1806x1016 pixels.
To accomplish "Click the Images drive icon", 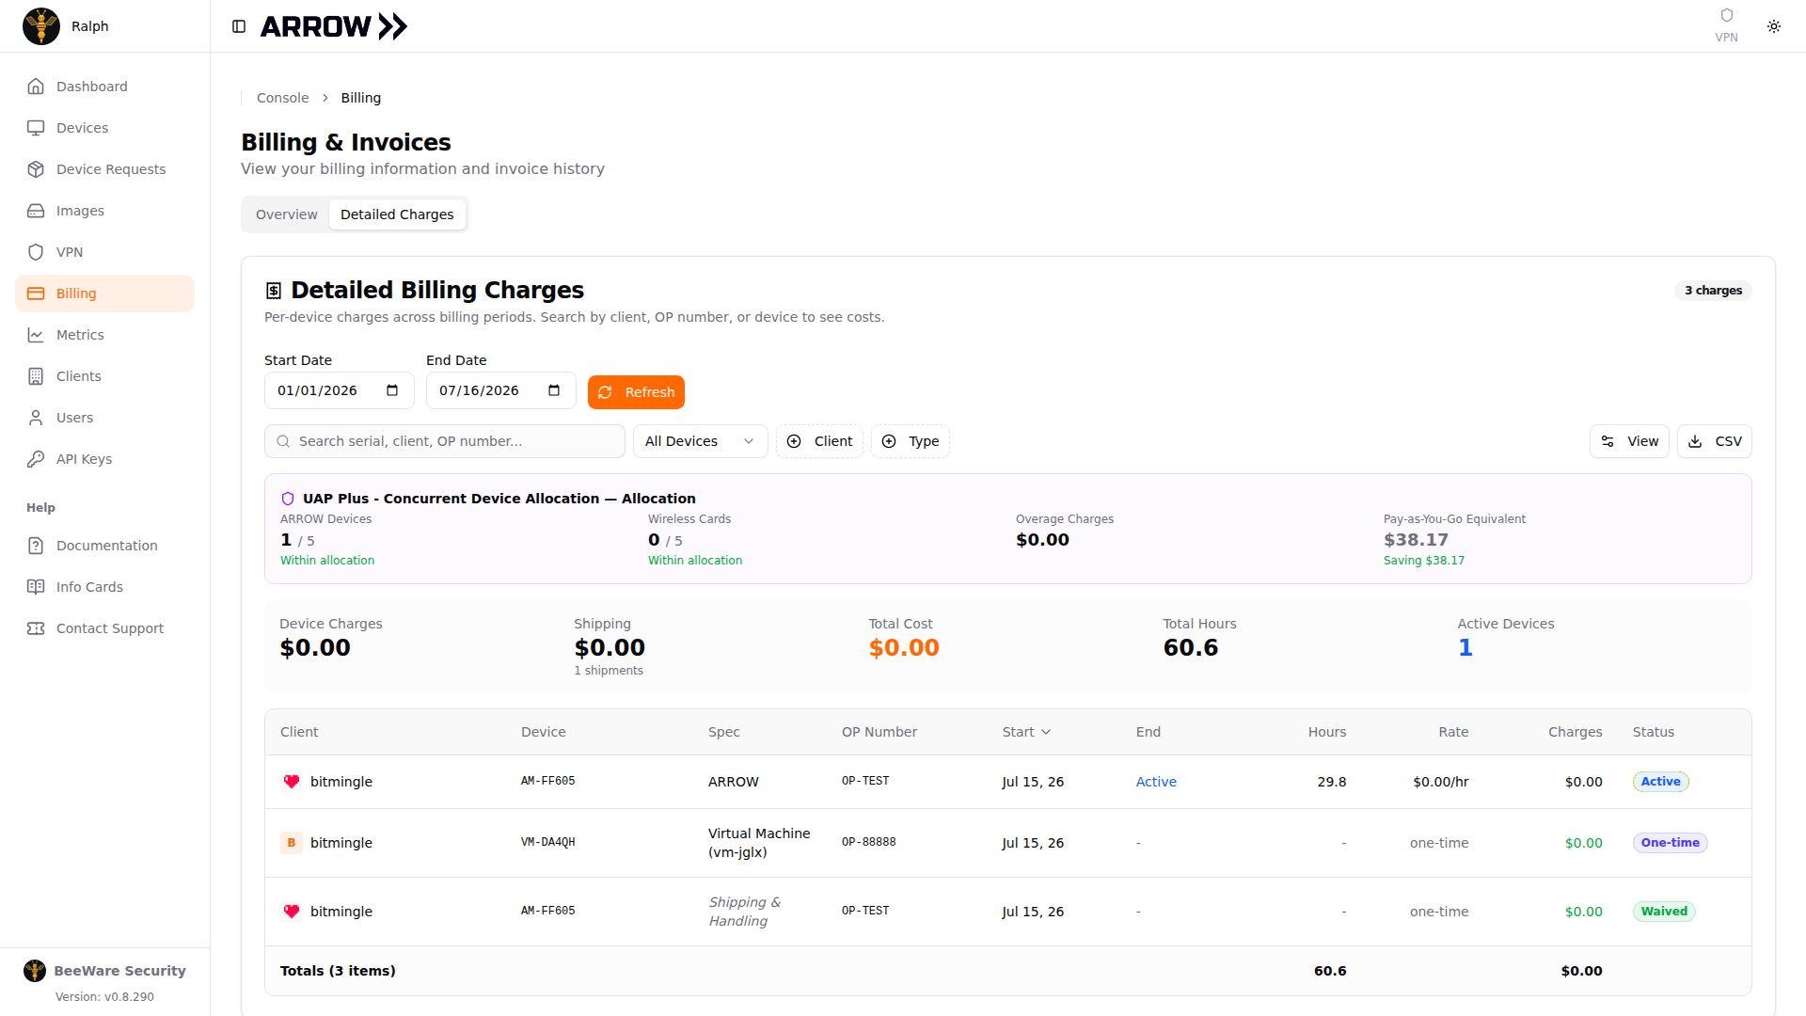I will pyautogui.click(x=36, y=211).
